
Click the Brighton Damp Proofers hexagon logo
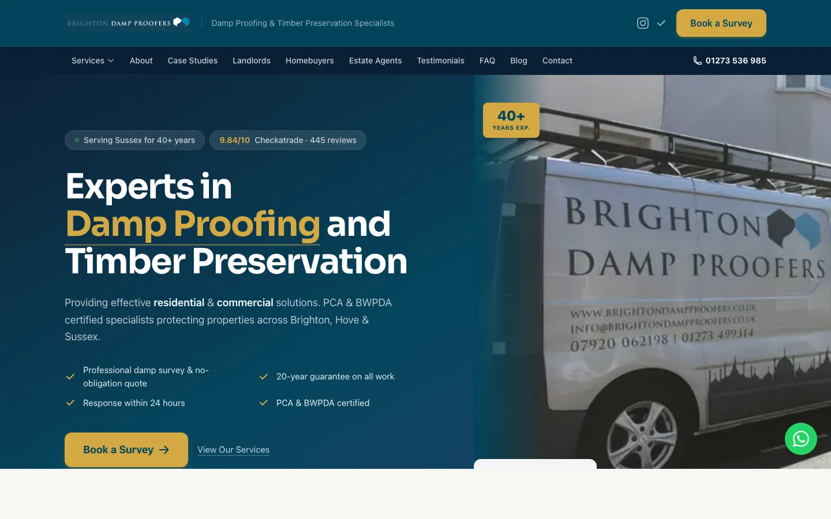(181, 22)
